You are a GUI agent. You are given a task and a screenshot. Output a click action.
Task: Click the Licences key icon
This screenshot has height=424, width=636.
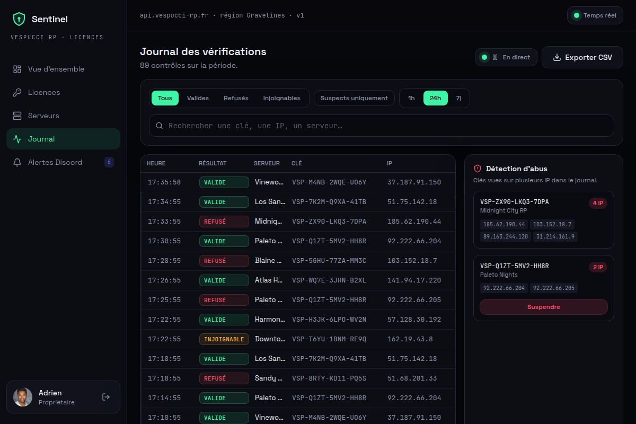pos(17,92)
